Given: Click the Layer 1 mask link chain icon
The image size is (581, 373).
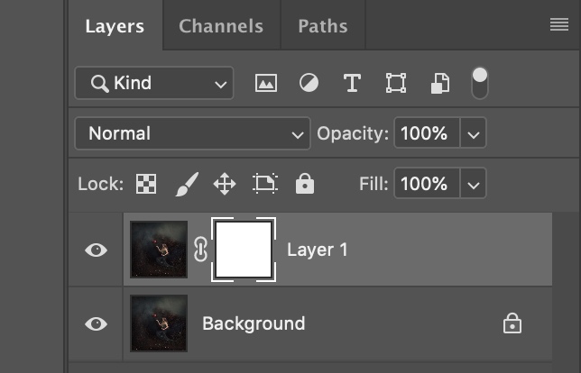Looking at the screenshot, I should pyautogui.click(x=200, y=250).
